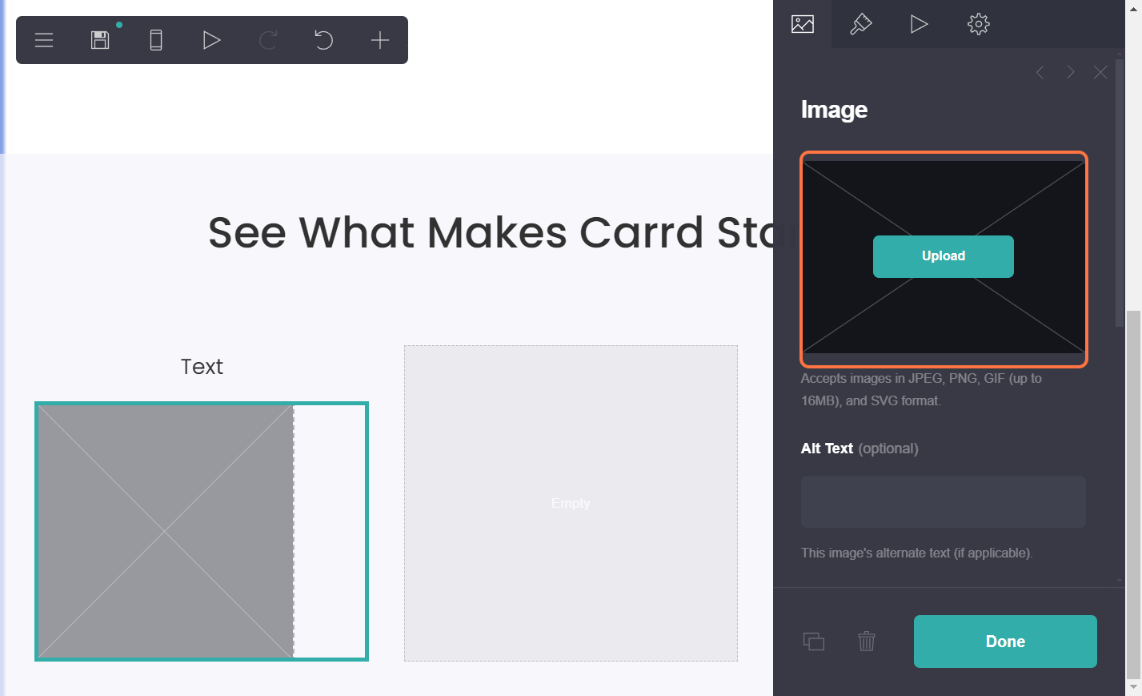Save the site with floppy icon
This screenshot has height=696, width=1142.
point(100,40)
